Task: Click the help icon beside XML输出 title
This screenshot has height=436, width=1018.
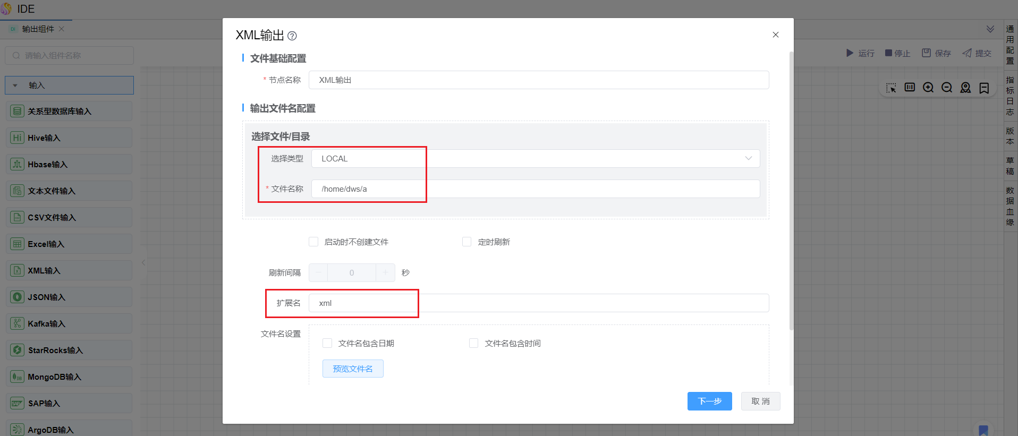Action: tap(292, 36)
